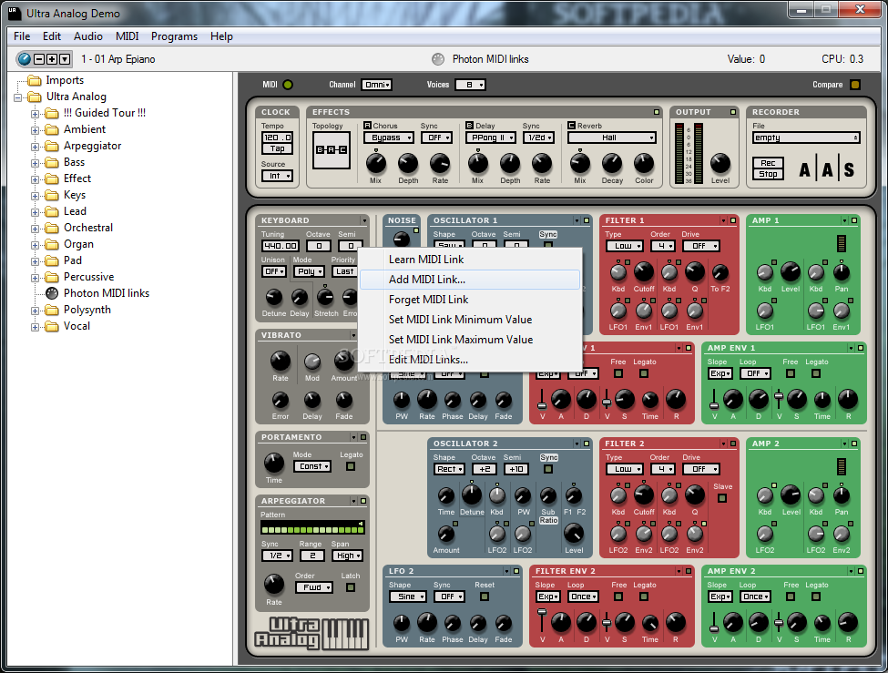This screenshot has width=888, height=673.
Task: Toggle the Effects module on/off switch
Action: pos(657,112)
